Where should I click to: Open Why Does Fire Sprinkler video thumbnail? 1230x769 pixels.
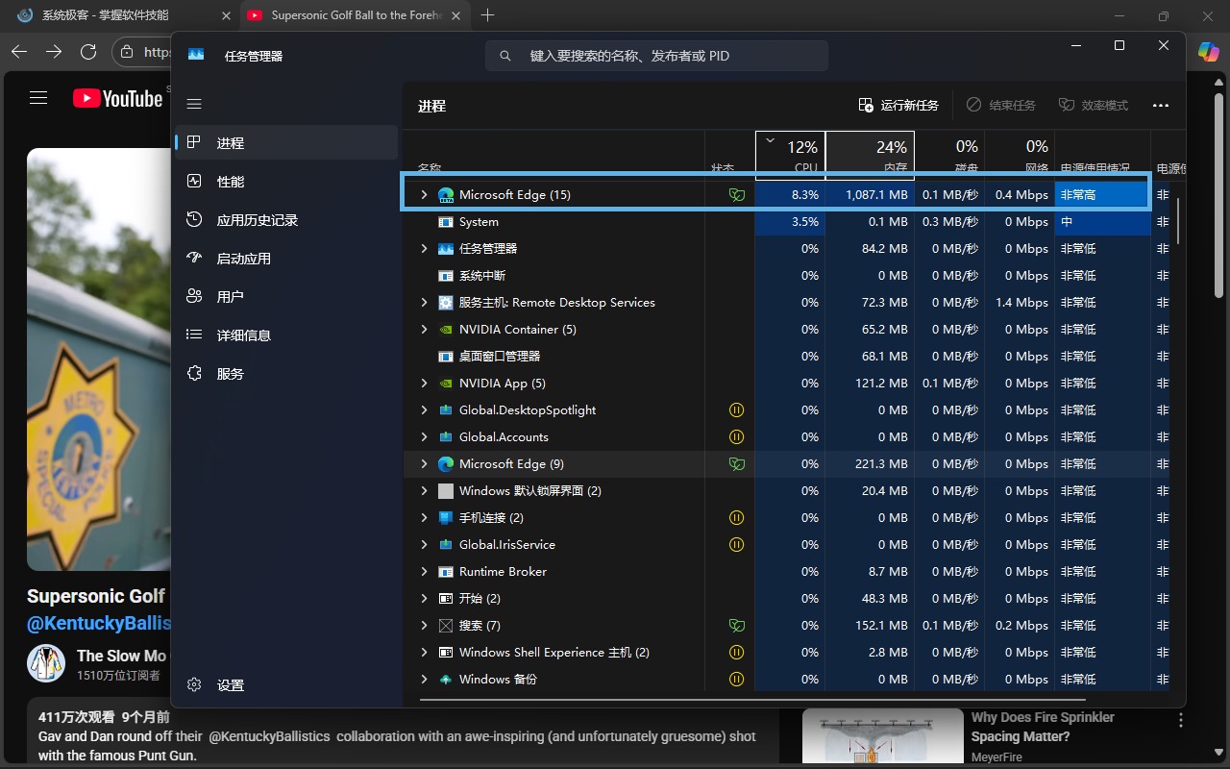click(883, 737)
